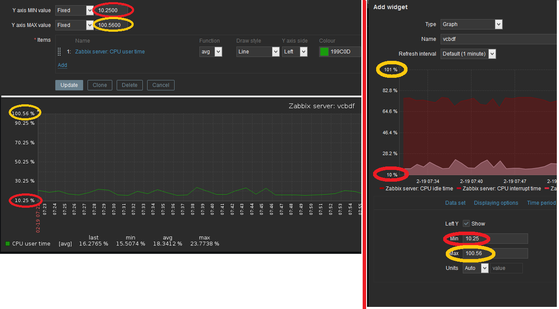559x309 pixels.
Task: Click the 2-19 07:40 time axis label
Action: pos(471,181)
